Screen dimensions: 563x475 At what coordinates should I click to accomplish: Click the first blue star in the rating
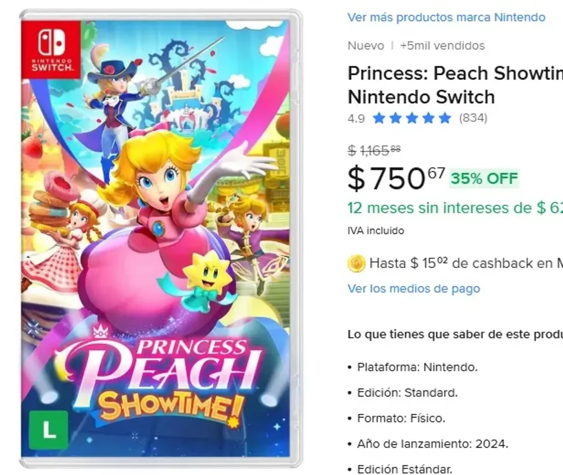(379, 118)
